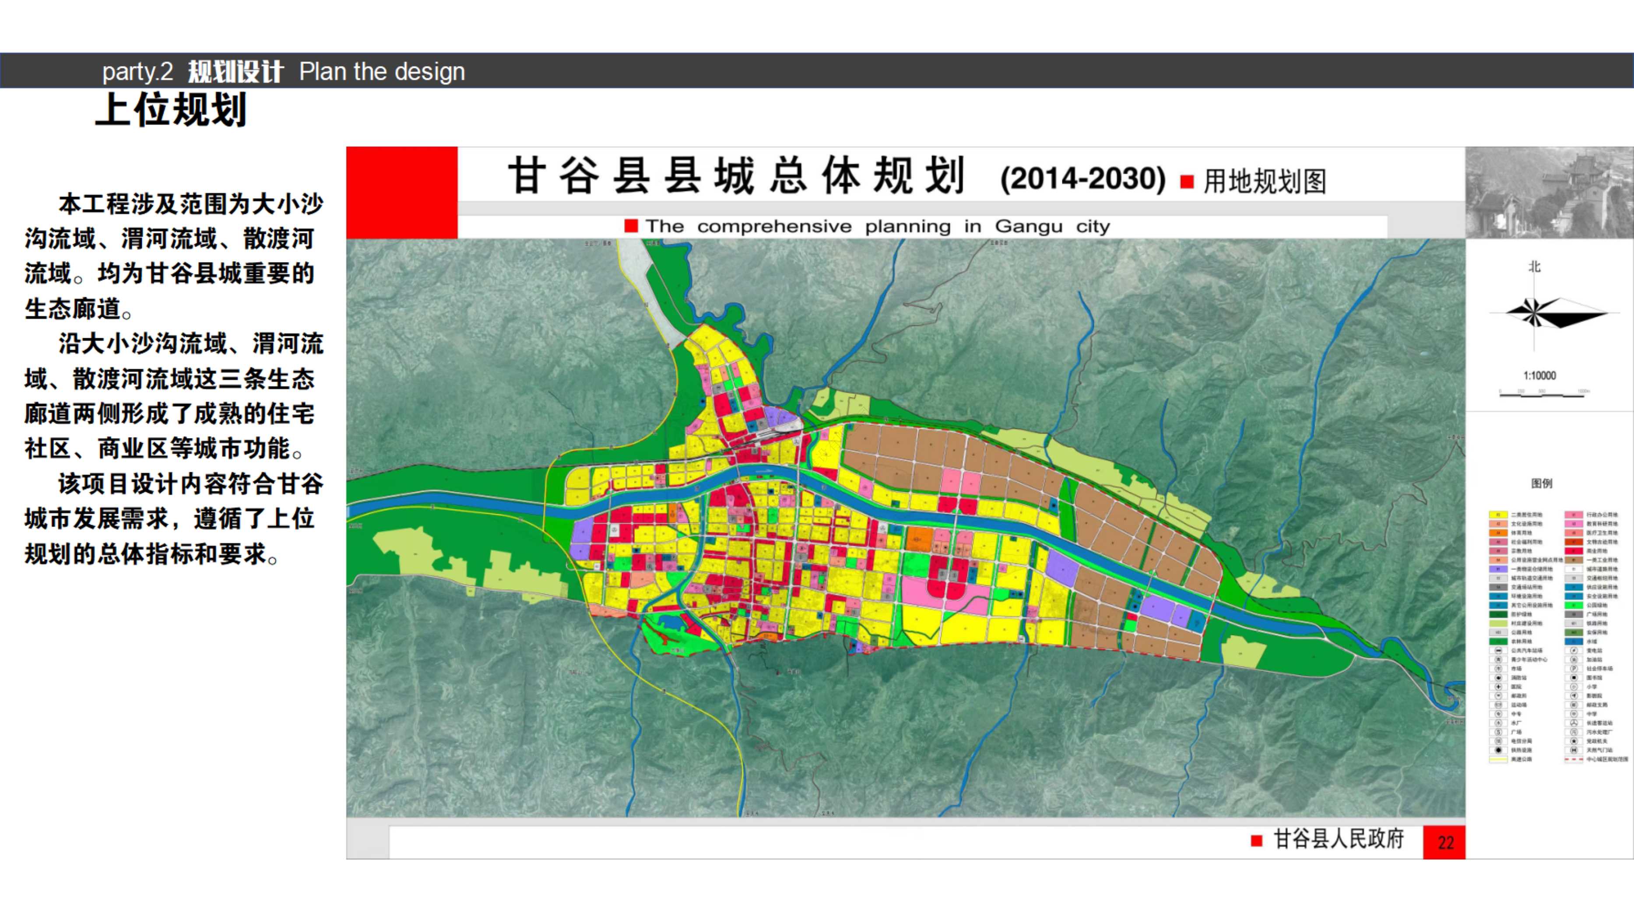
Task: Click the 中学 middle school legend icon
Action: click(1574, 714)
